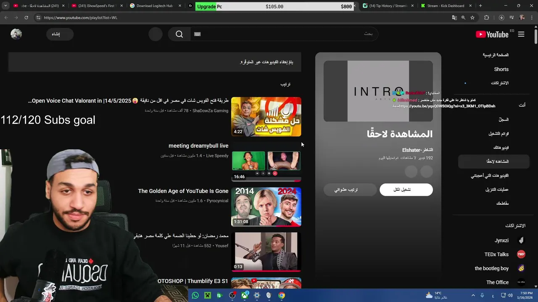Open WhatsApp from the taskbar
The image size is (538, 302).
tap(195, 295)
